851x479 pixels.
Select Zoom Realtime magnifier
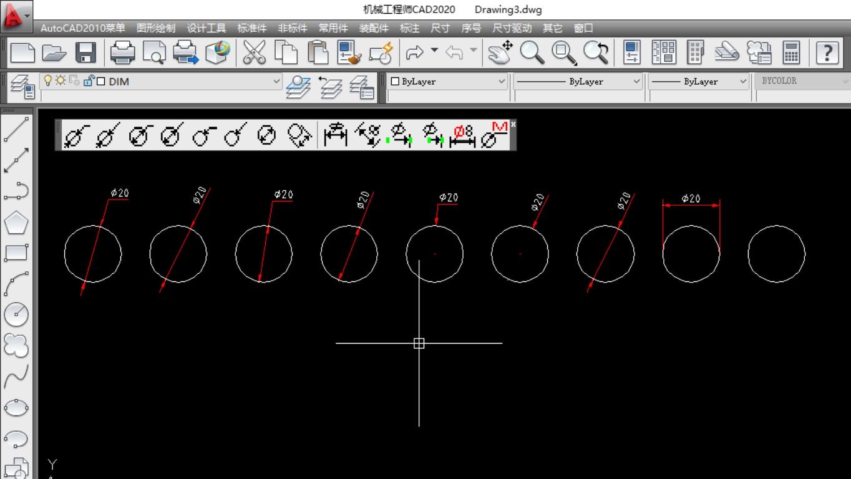pyautogui.click(x=532, y=53)
